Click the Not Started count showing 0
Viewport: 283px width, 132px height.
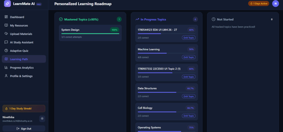tap(272, 19)
